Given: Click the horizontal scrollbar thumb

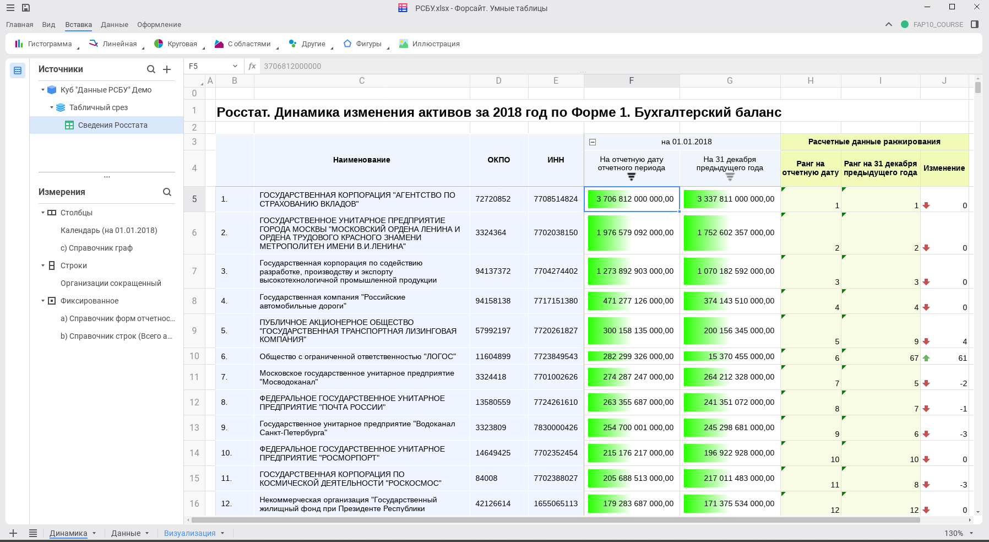Looking at the screenshot, I should [555, 519].
